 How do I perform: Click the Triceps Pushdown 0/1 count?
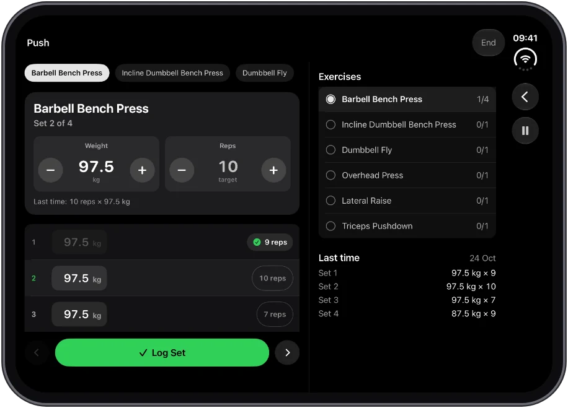[x=482, y=226]
